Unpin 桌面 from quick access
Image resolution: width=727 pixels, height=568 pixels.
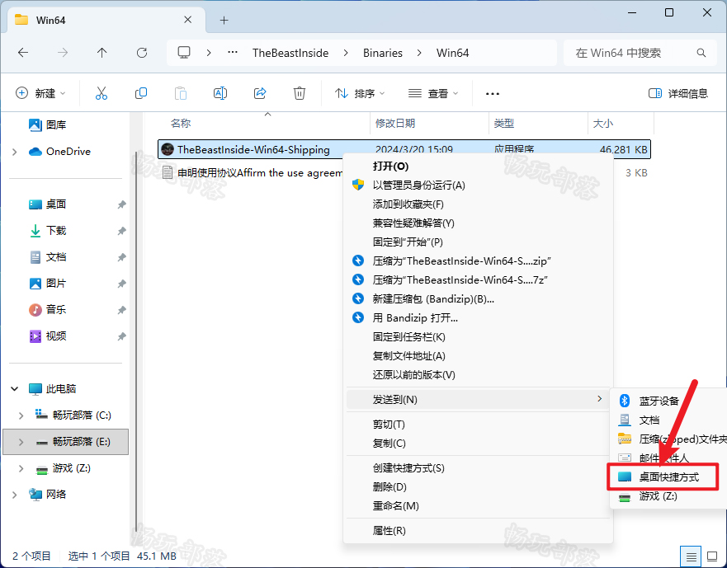pyautogui.click(x=121, y=204)
